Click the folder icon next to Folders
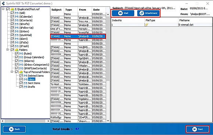213x135 pixels. coord(17,50)
